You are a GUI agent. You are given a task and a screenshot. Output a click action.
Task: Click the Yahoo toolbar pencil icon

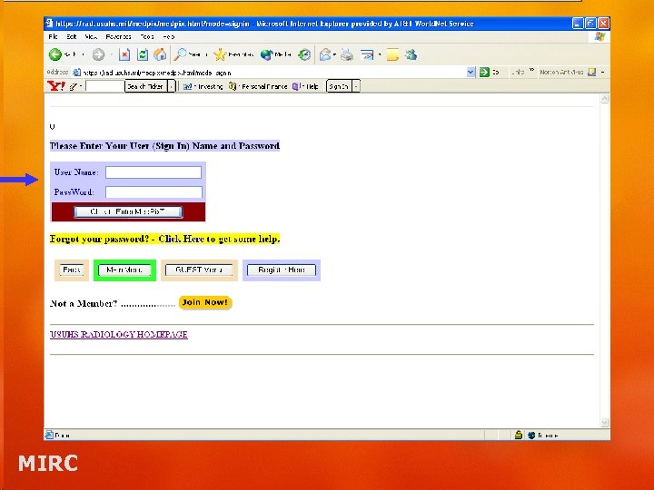pyautogui.click(x=74, y=86)
